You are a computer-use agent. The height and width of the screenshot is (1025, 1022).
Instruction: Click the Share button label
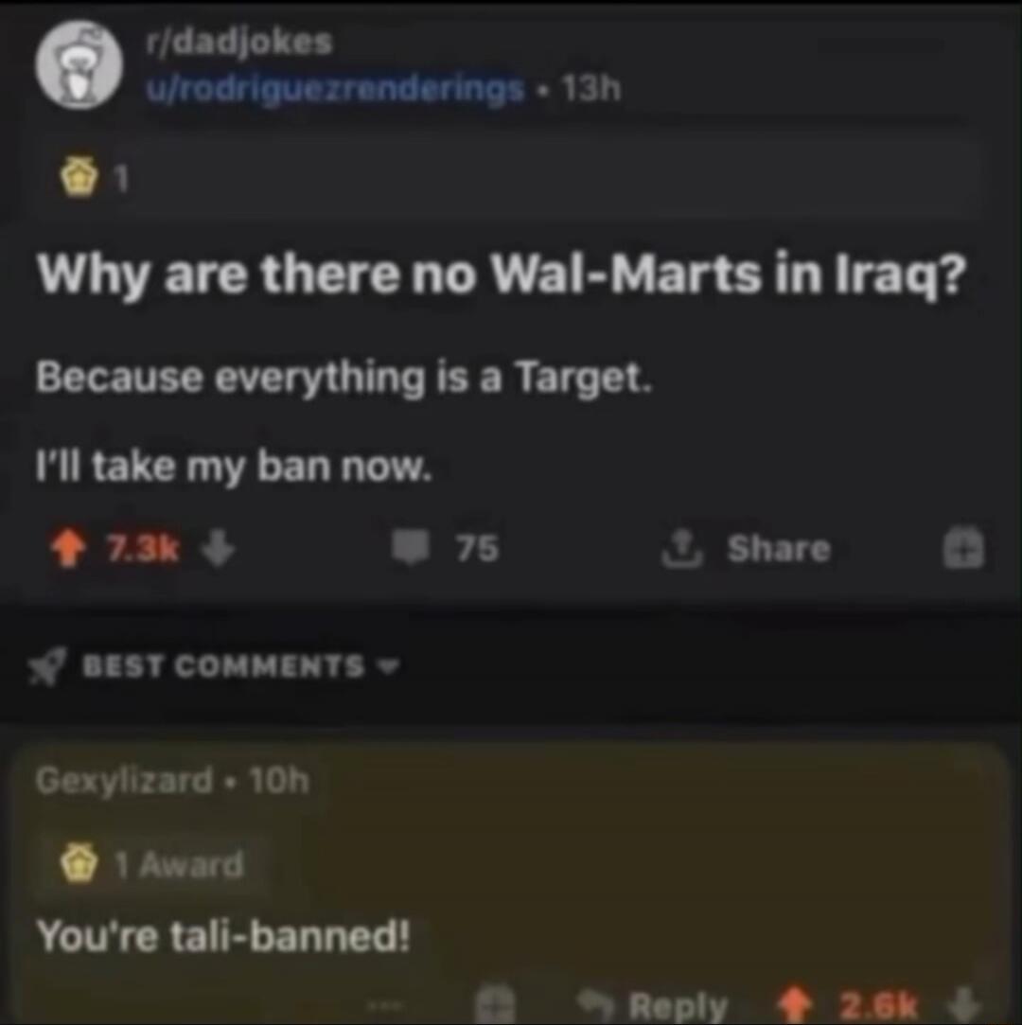click(x=778, y=548)
